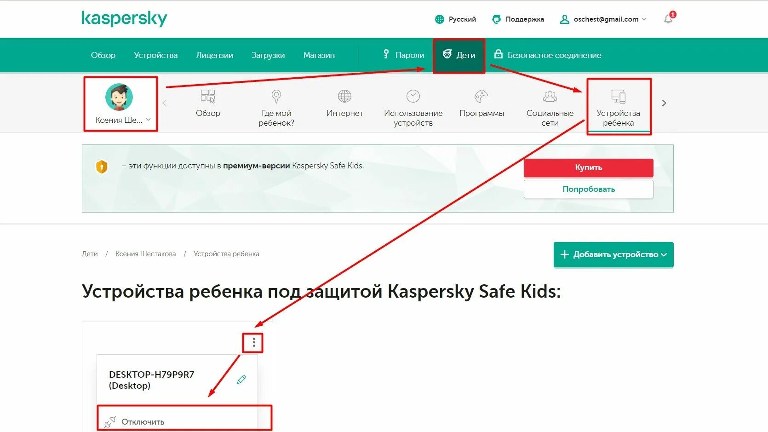Screen dimensions: 768x432
Task: Open the Добавить устройство dropdown button
Action: pos(613,254)
